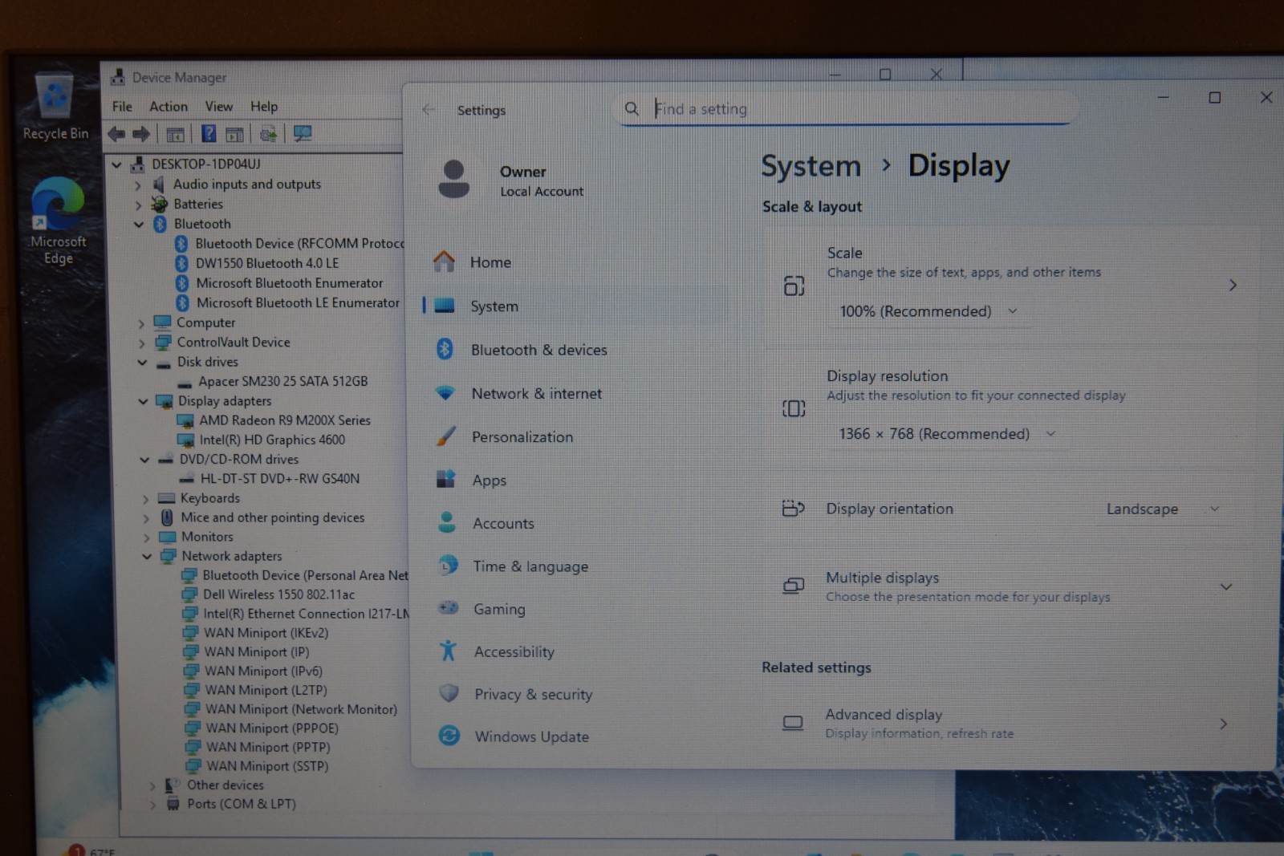Collapse the Network adapters node
The image size is (1284, 856).
(x=147, y=556)
